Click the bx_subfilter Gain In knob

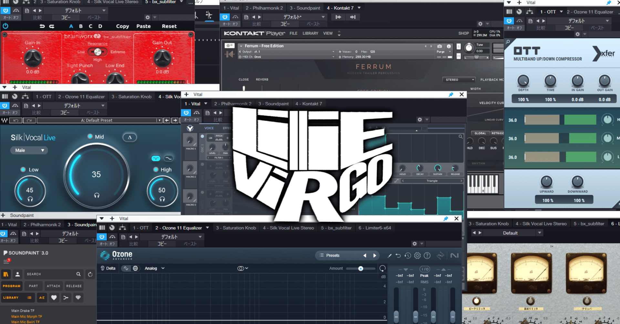[x=33, y=58]
